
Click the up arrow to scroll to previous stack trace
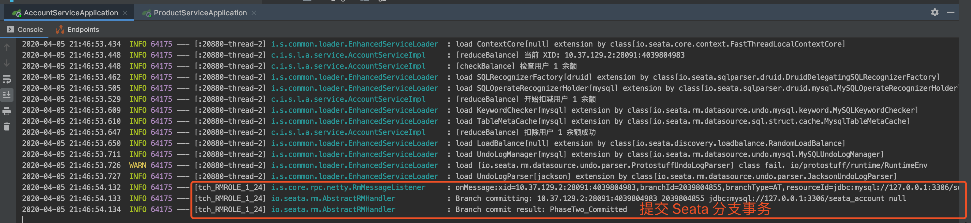(x=7, y=47)
